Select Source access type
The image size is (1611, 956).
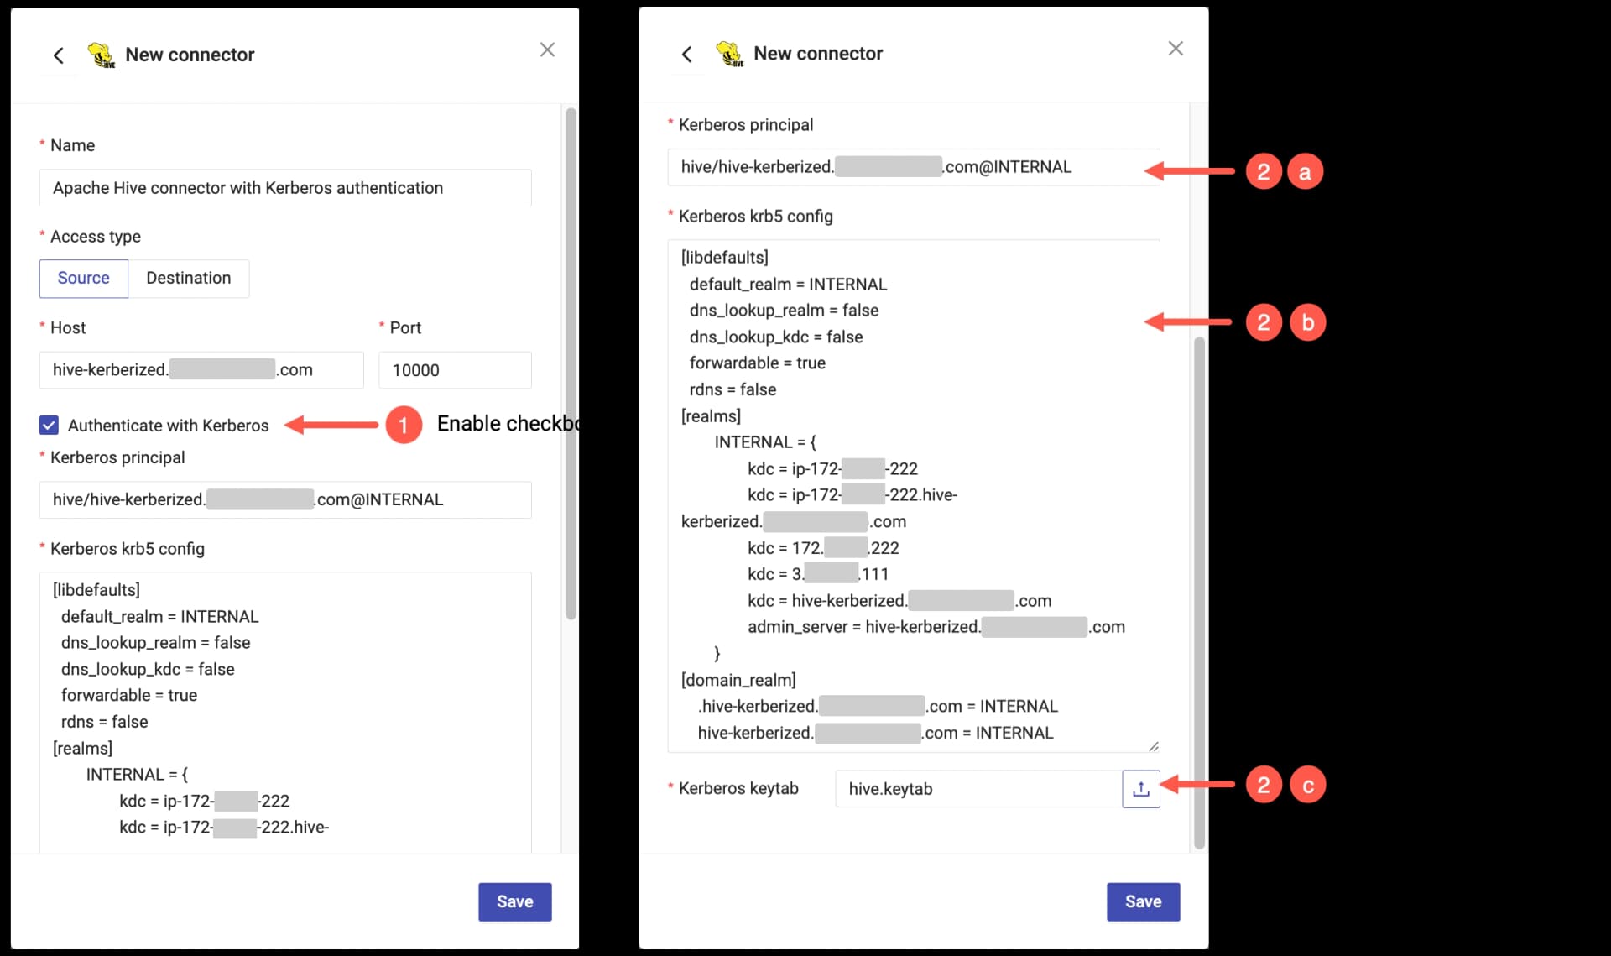84,278
